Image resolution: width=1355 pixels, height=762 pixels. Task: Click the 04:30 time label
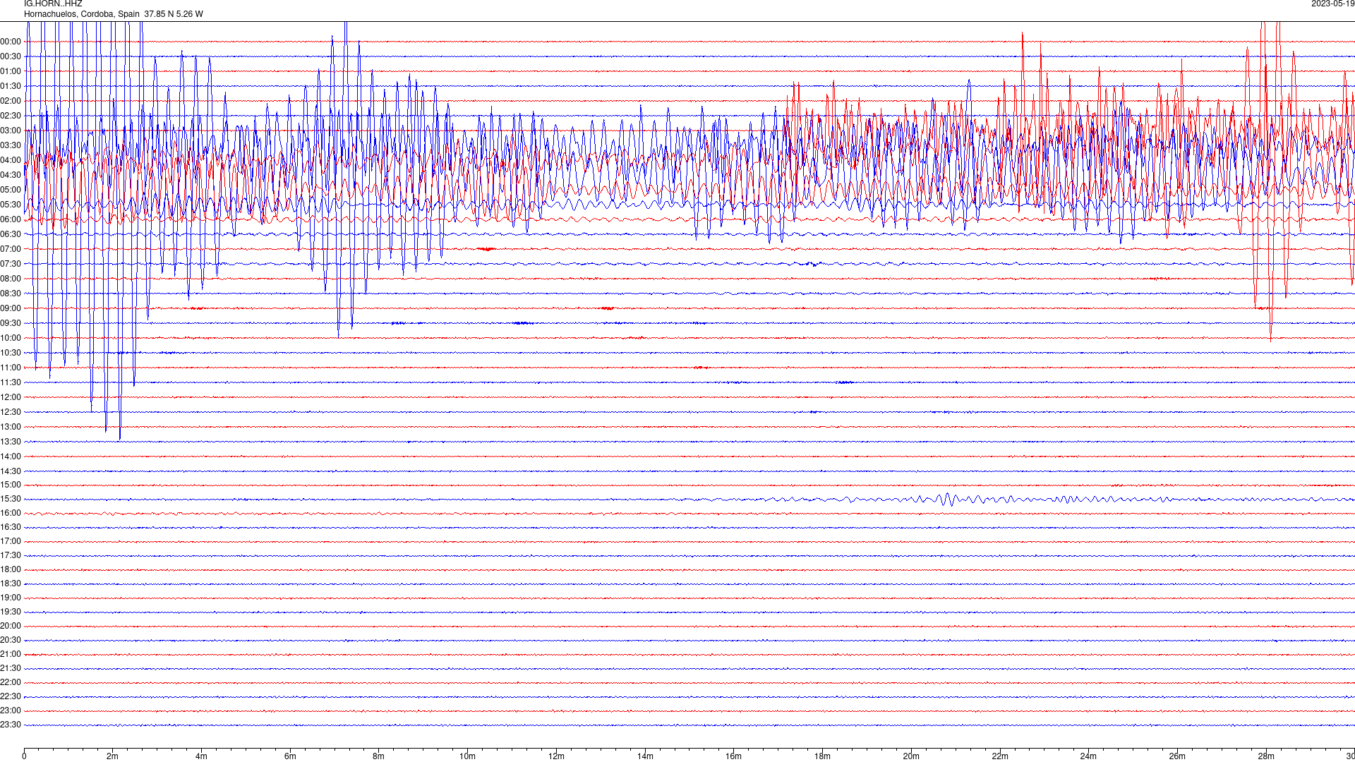[11, 175]
